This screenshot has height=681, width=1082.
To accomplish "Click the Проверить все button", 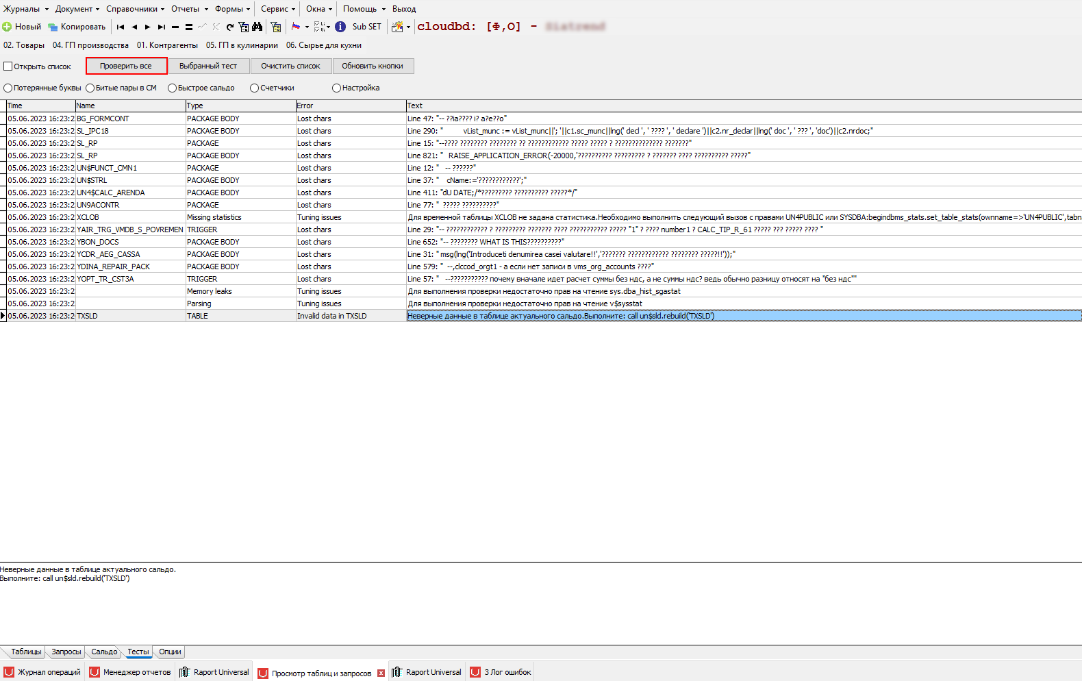I will click(126, 66).
